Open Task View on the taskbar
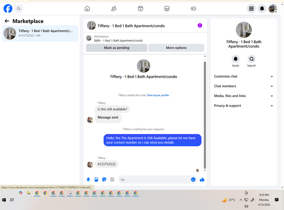The width and height of the screenshot is (284, 210). [12, 200]
